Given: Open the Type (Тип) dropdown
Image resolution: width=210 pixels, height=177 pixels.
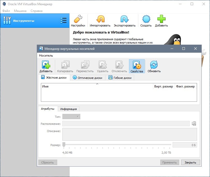Looking at the screenshot, I should [x=71, y=117].
